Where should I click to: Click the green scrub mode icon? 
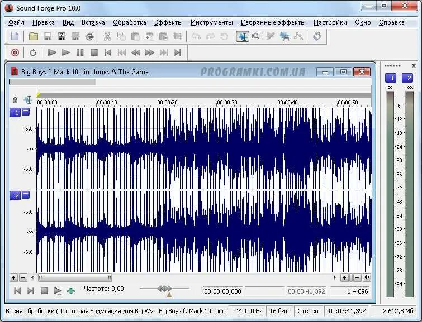coord(71,291)
